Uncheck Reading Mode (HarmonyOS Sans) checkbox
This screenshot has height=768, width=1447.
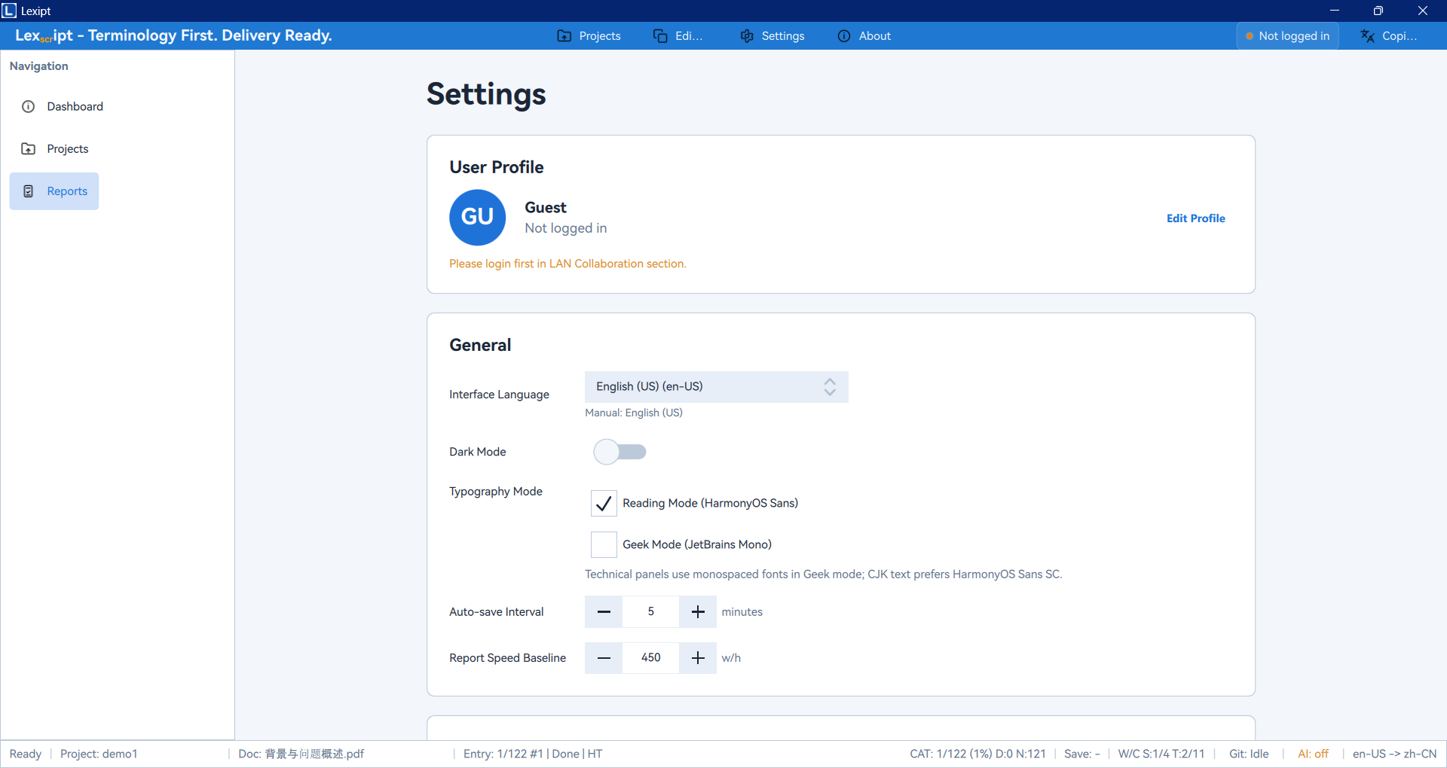pyautogui.click(x=604, y=503)
